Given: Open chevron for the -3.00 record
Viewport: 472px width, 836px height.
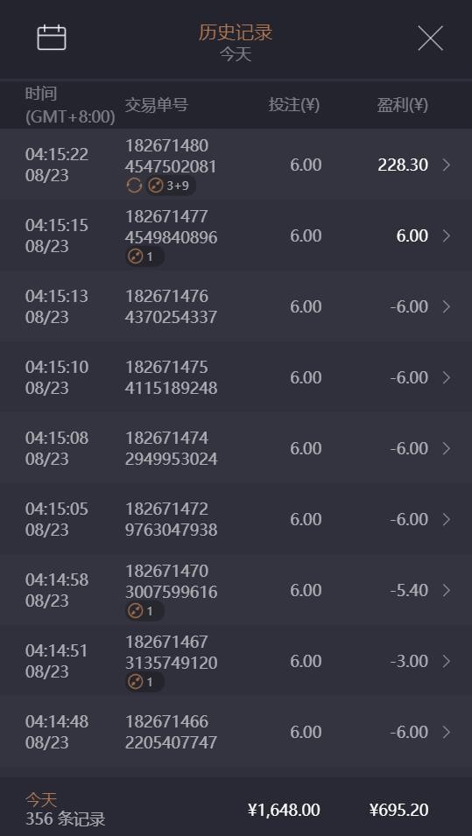Looking at the screenshot, I should (447, 662).
